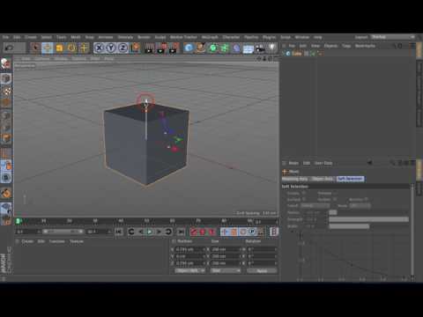Open the viewport Cameras menu

coord(42,59)
